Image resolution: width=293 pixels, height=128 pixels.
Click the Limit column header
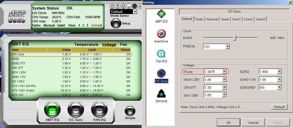pos(92,50)
